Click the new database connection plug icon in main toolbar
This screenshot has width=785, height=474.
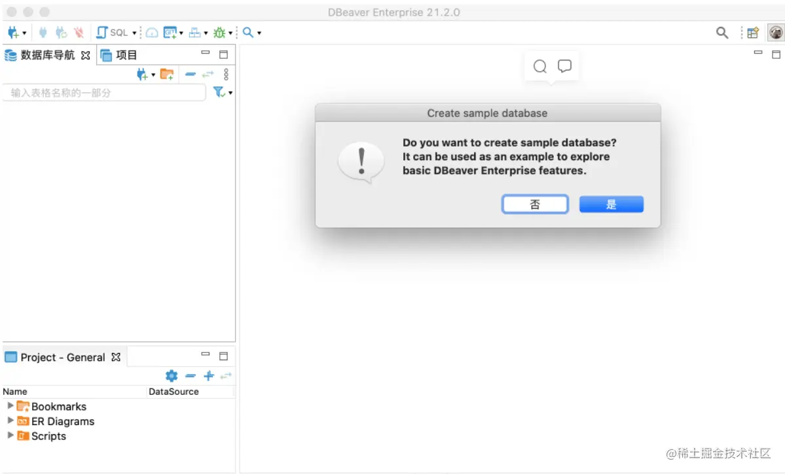coord(13,33)
